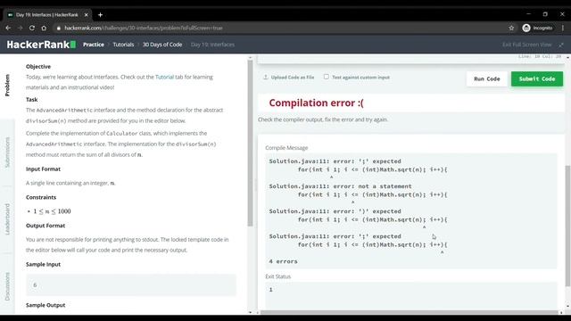The width and height of the screenshot is (571, 321).
Task: Click the Upload Code as File icon
Action: coord(266,78)
